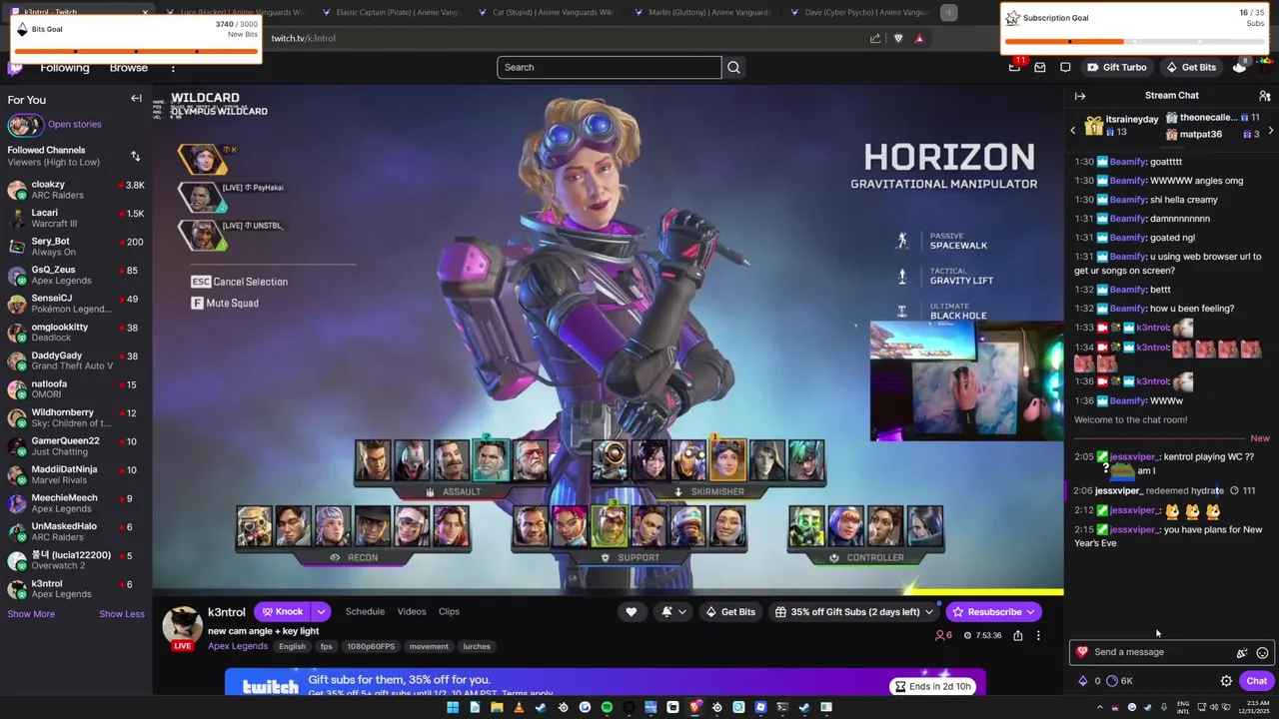Open chat settings gear icon
Viewport: 1279px width, 719px height.
(x=1226, y=681)
